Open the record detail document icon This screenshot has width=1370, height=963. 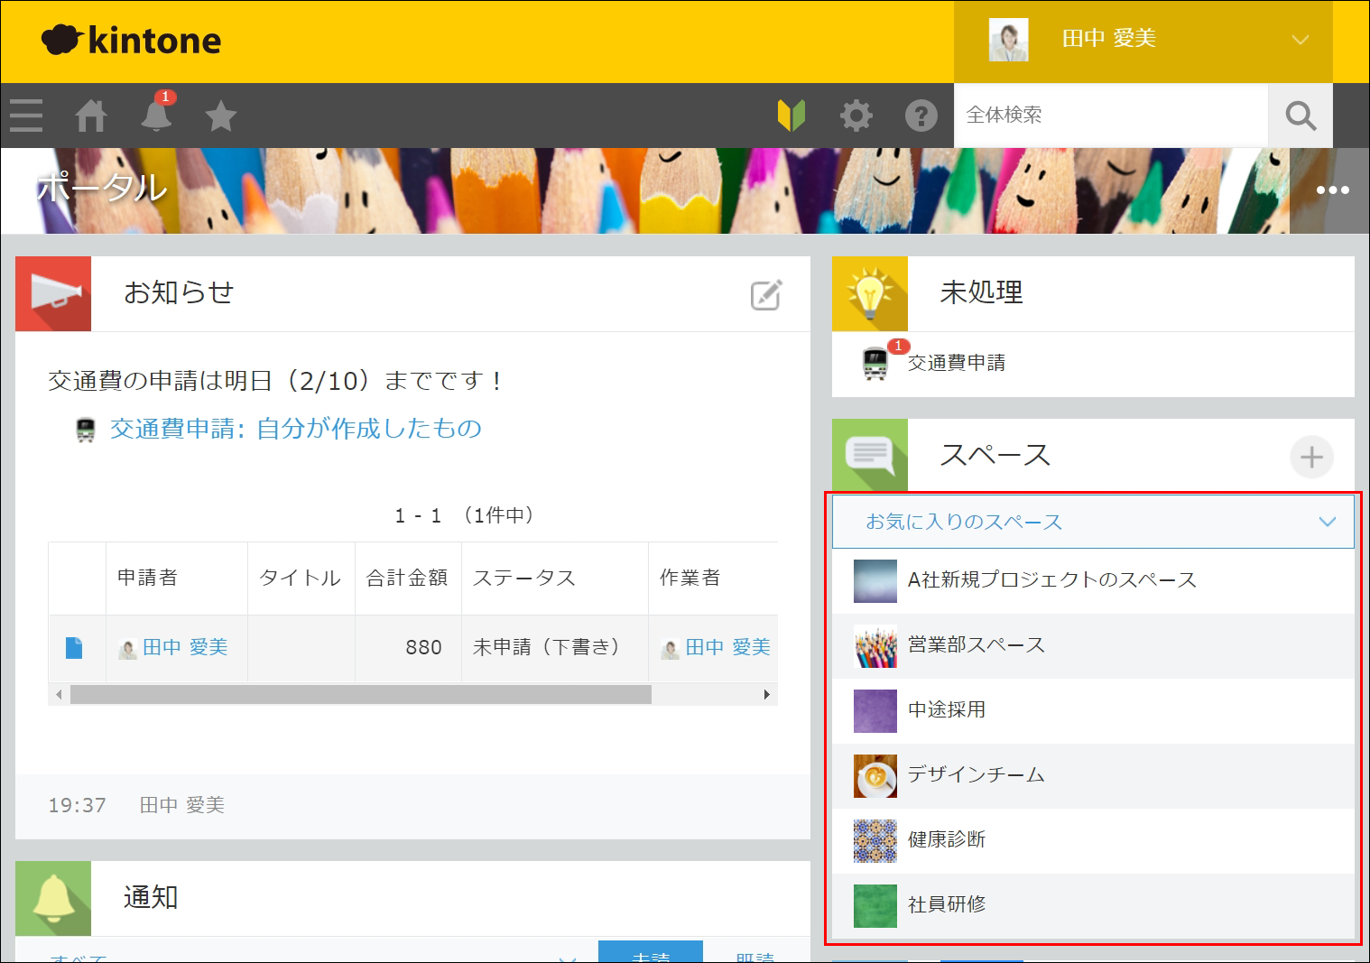[x=74, y=648]
